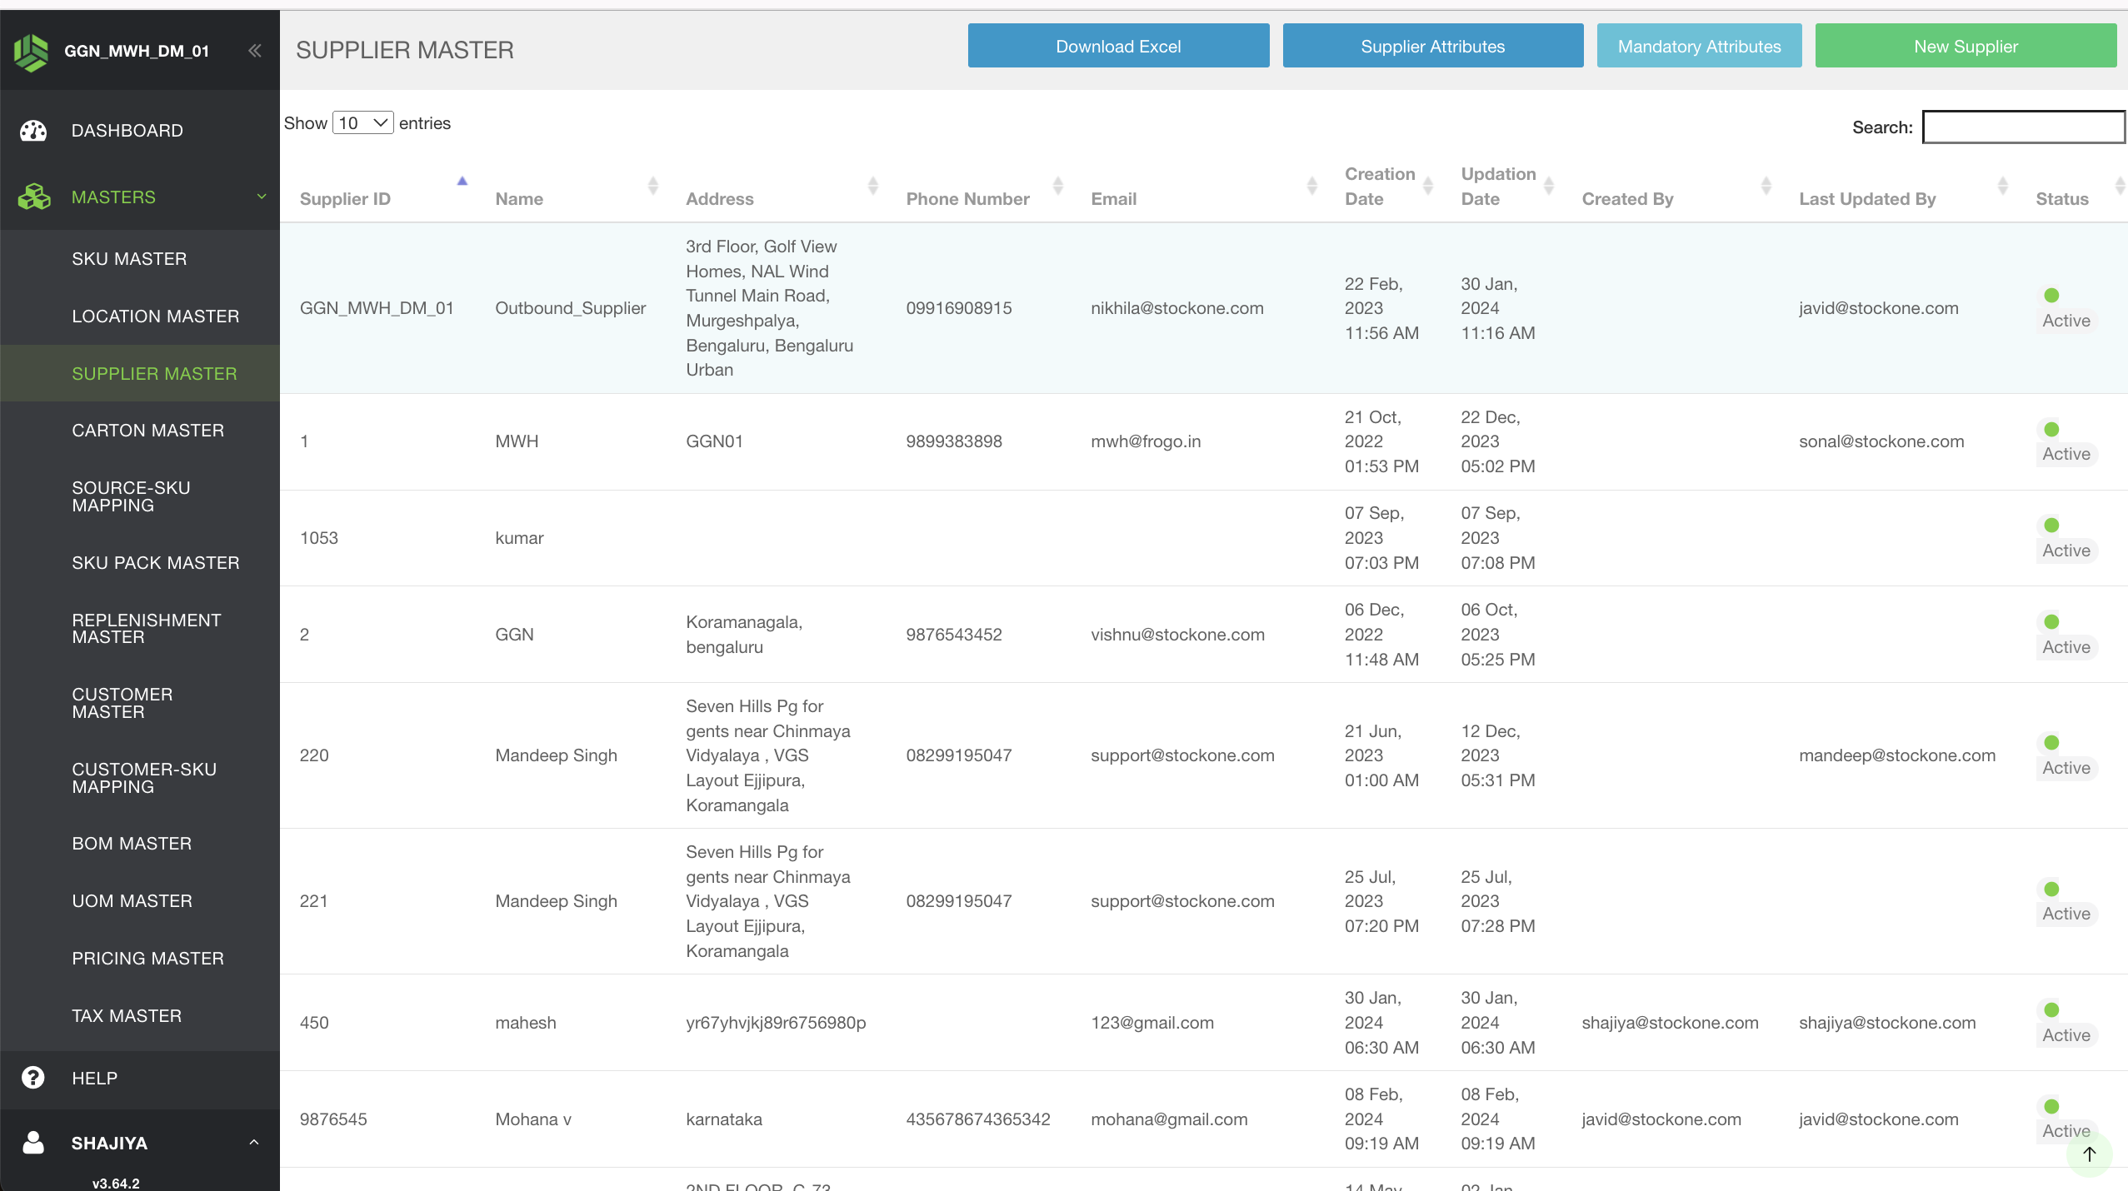This screenshot has width=2128, height=1191.
Task: Collapse sidebar with double-chevron icon
Action: pyautogui.click(x=255, y=51)
